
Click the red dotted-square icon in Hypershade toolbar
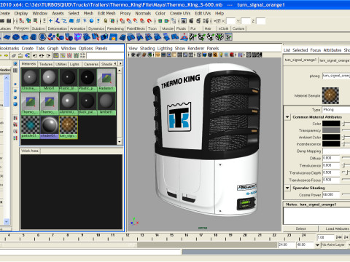coord(69,56)
